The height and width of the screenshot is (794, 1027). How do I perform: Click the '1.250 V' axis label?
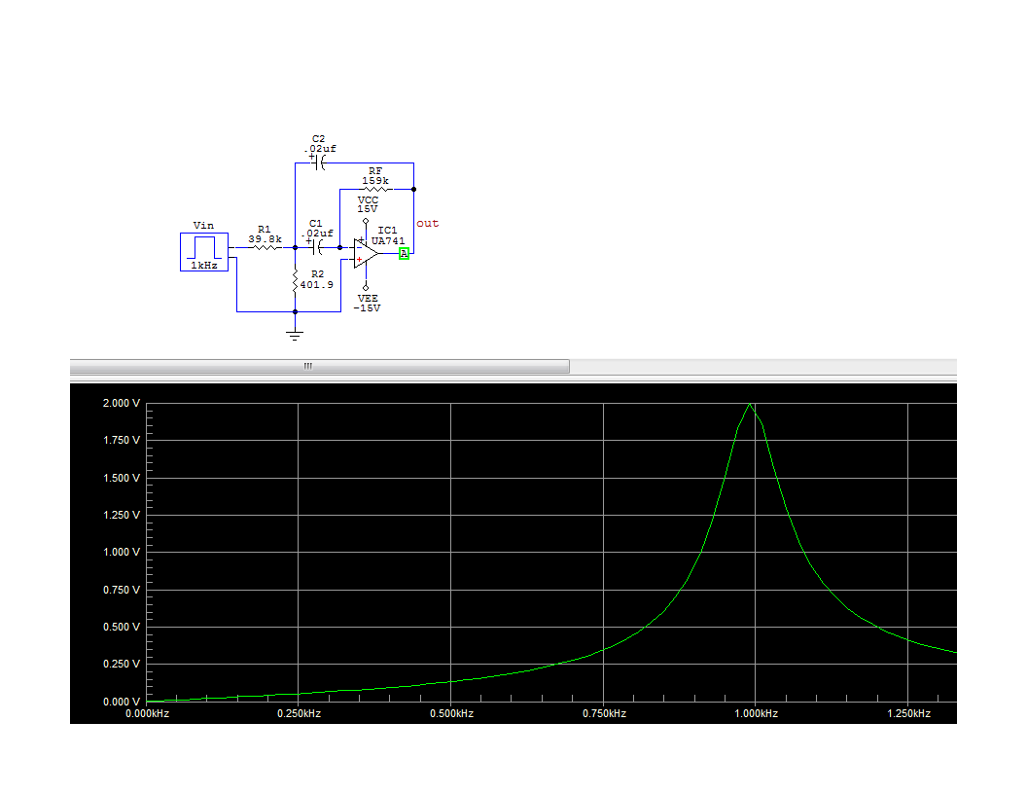pyautogui.click(x=122, y=515)
